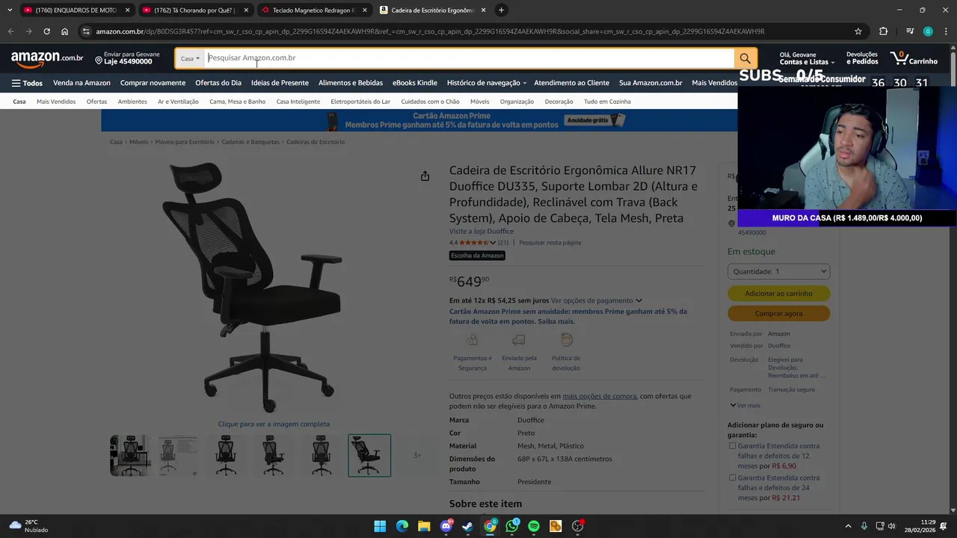Open Discord from taskbar

click(x=446, y=526)
